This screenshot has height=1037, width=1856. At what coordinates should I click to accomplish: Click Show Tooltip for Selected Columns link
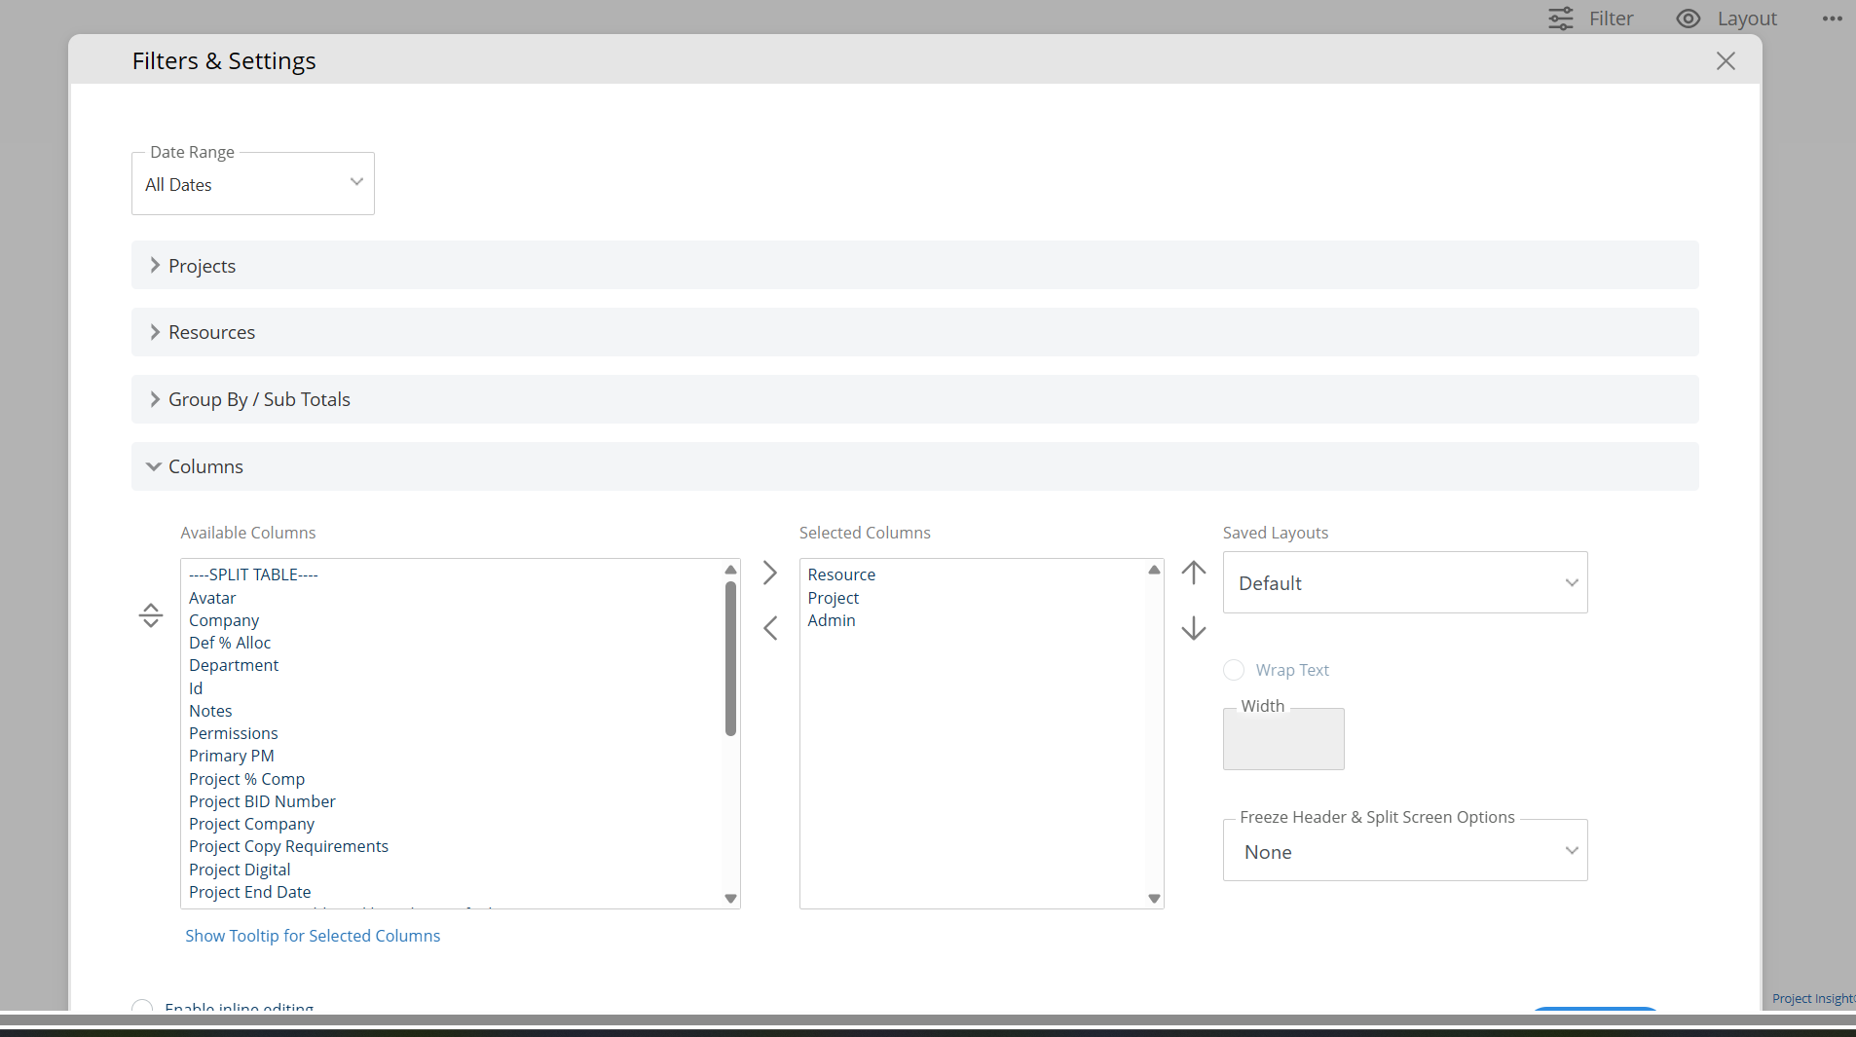click(313, 936)
